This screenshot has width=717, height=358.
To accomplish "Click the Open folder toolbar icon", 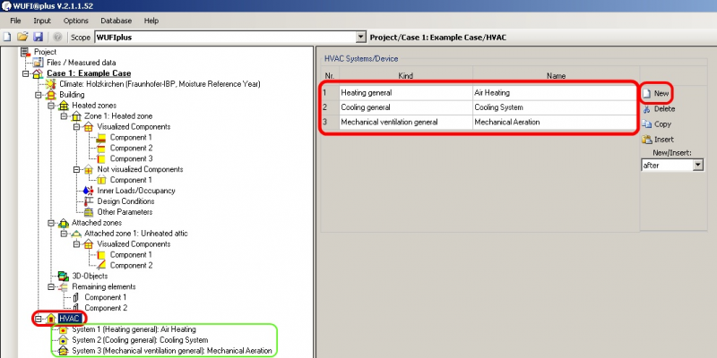I will (x=22, y=37).
